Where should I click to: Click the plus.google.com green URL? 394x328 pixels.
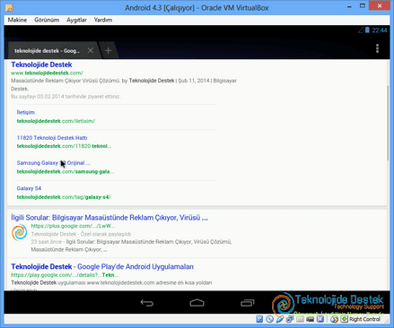click(x=73, y=226)
